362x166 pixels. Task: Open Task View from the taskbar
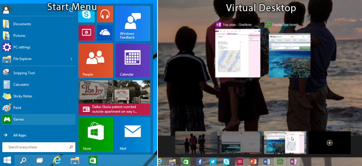coord(40,161)
